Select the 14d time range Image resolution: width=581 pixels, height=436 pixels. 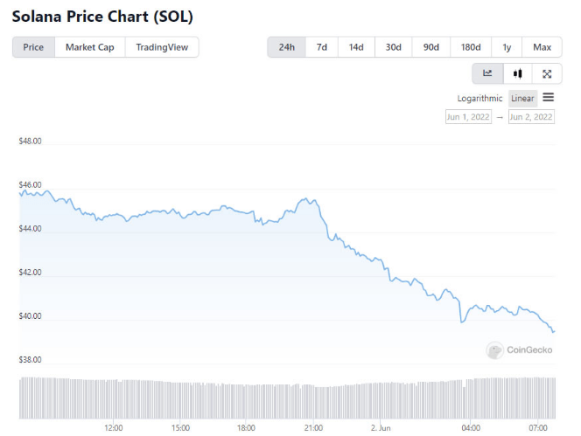pyautogui.click(x=356, y=47)
